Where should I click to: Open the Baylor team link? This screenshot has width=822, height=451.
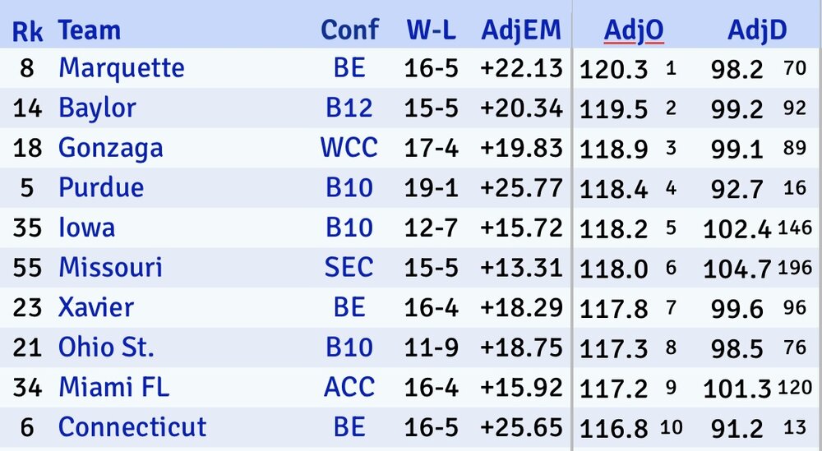tap(97, 108)
